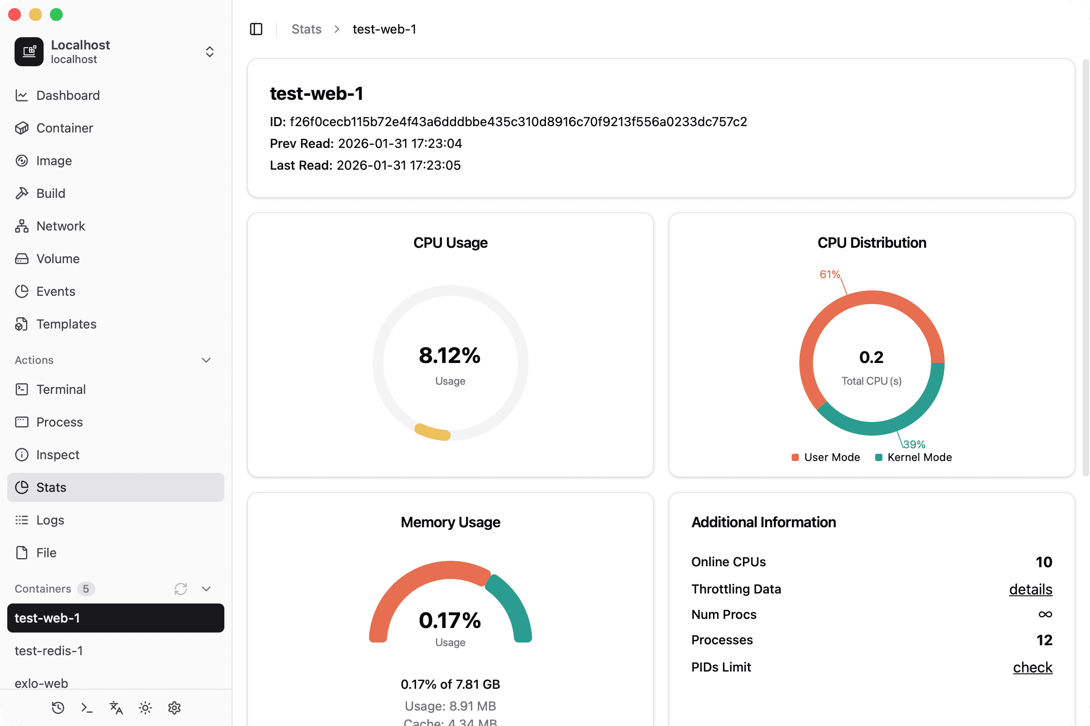Click PIDs Limit check link

1032,667
